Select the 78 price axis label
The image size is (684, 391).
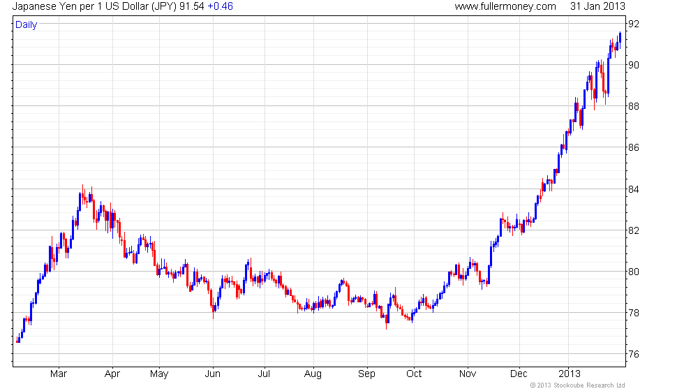(x=634, y=313)
